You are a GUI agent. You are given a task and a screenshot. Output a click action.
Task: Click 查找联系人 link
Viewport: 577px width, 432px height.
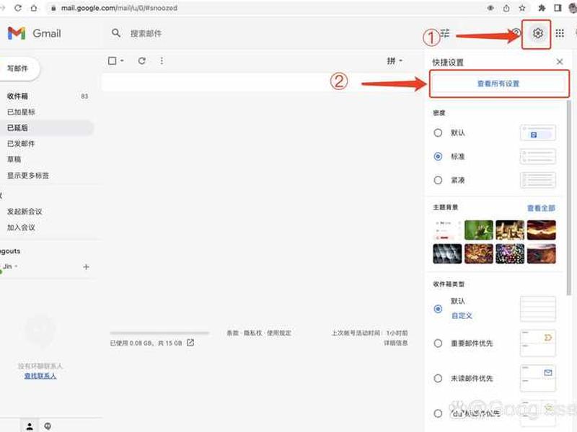click(x=40, y=375)
